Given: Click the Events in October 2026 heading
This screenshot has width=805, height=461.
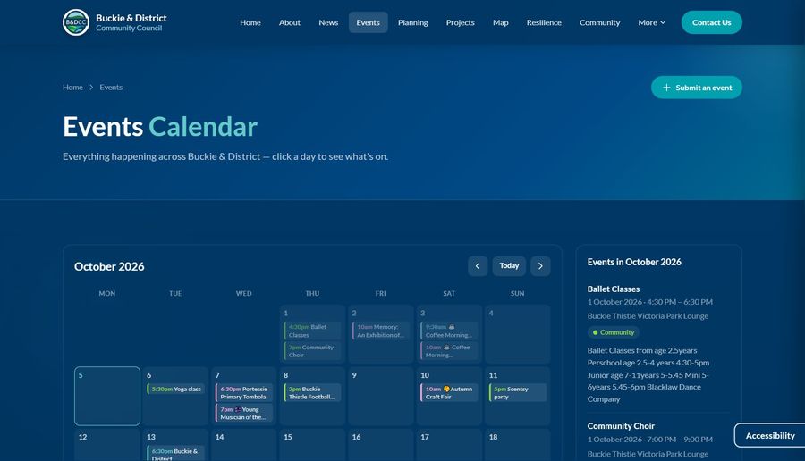Looking at the screenshot, I should tap(634, 262).
